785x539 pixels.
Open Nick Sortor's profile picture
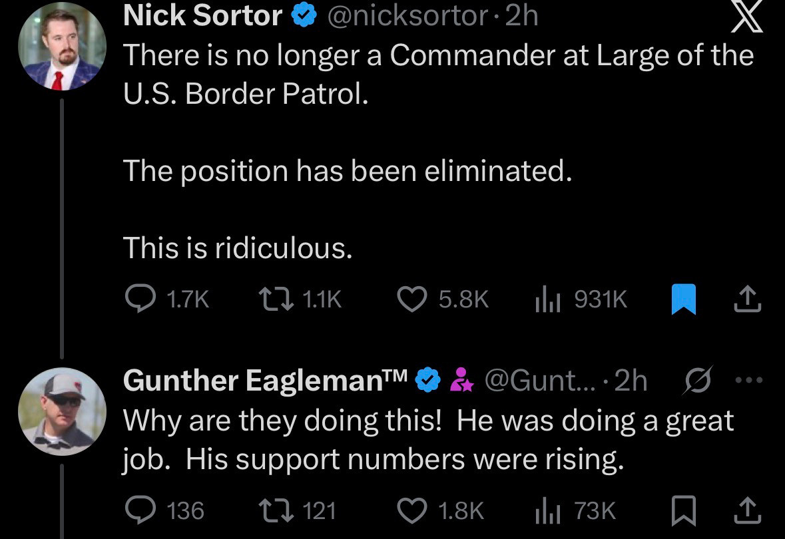[62, 51]
